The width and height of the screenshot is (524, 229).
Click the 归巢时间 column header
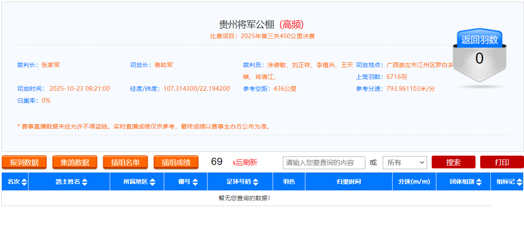pos(348,182)
